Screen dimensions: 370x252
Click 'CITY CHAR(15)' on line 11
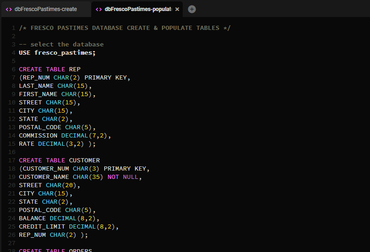pyautogui.click(x=45, y=111)
